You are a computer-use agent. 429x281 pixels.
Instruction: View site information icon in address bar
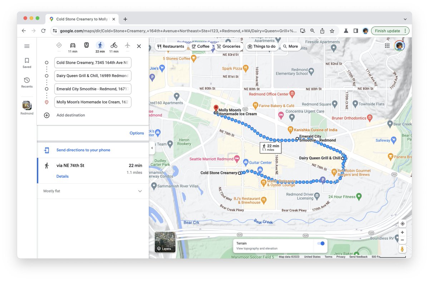click(x=55, y=31)
